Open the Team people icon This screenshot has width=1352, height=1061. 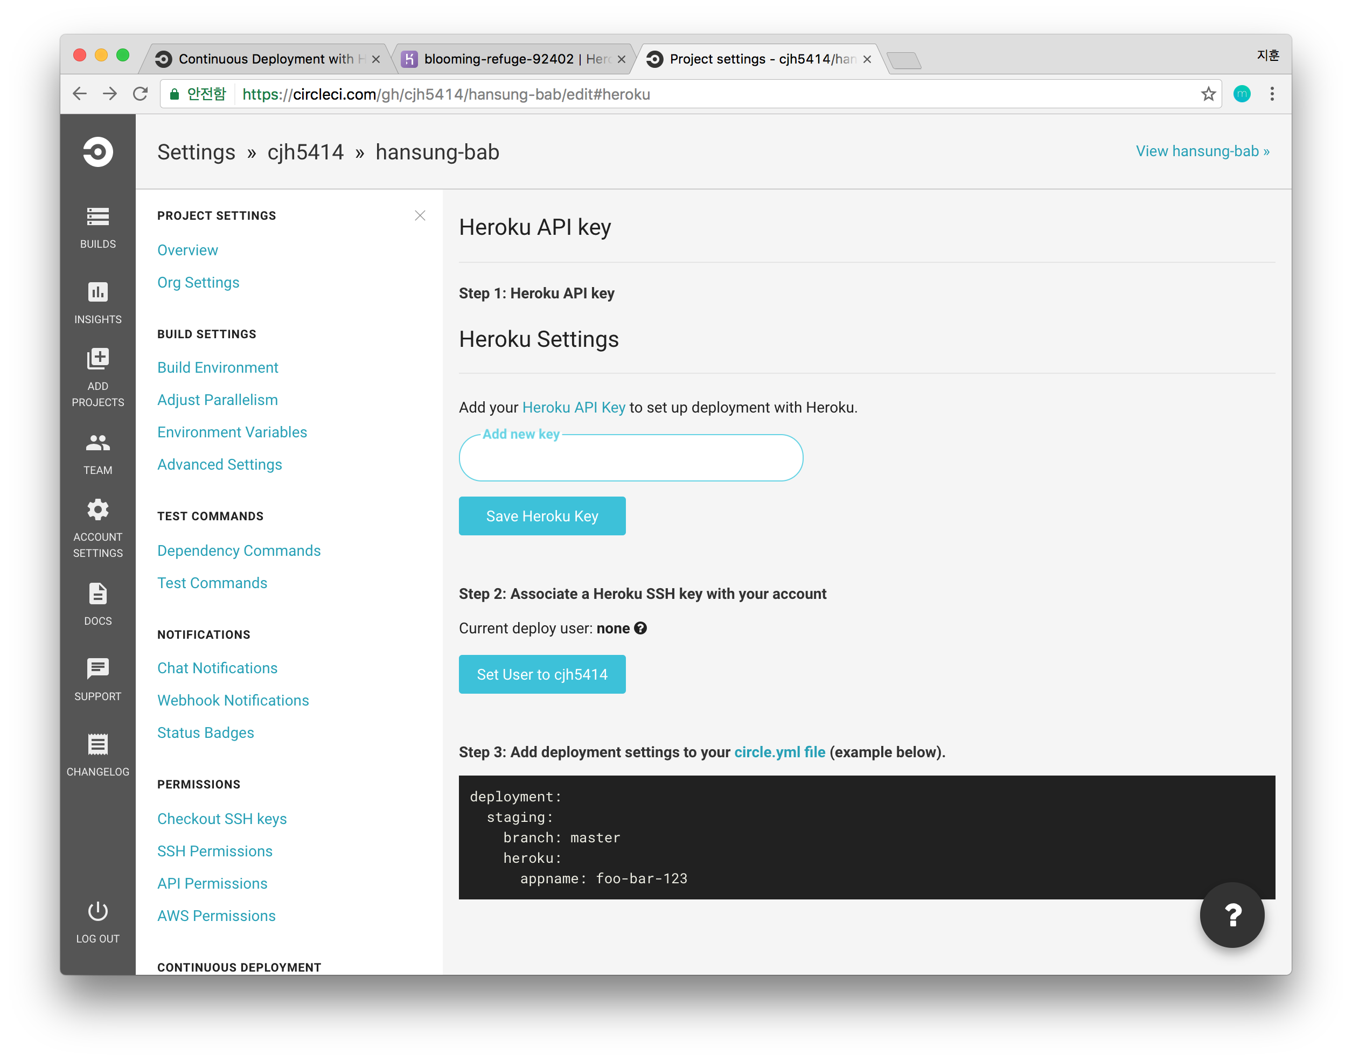click(97, 443)
